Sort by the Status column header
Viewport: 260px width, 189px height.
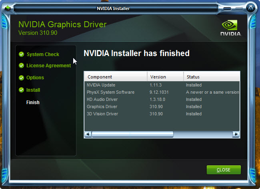(x=212, y=77)
